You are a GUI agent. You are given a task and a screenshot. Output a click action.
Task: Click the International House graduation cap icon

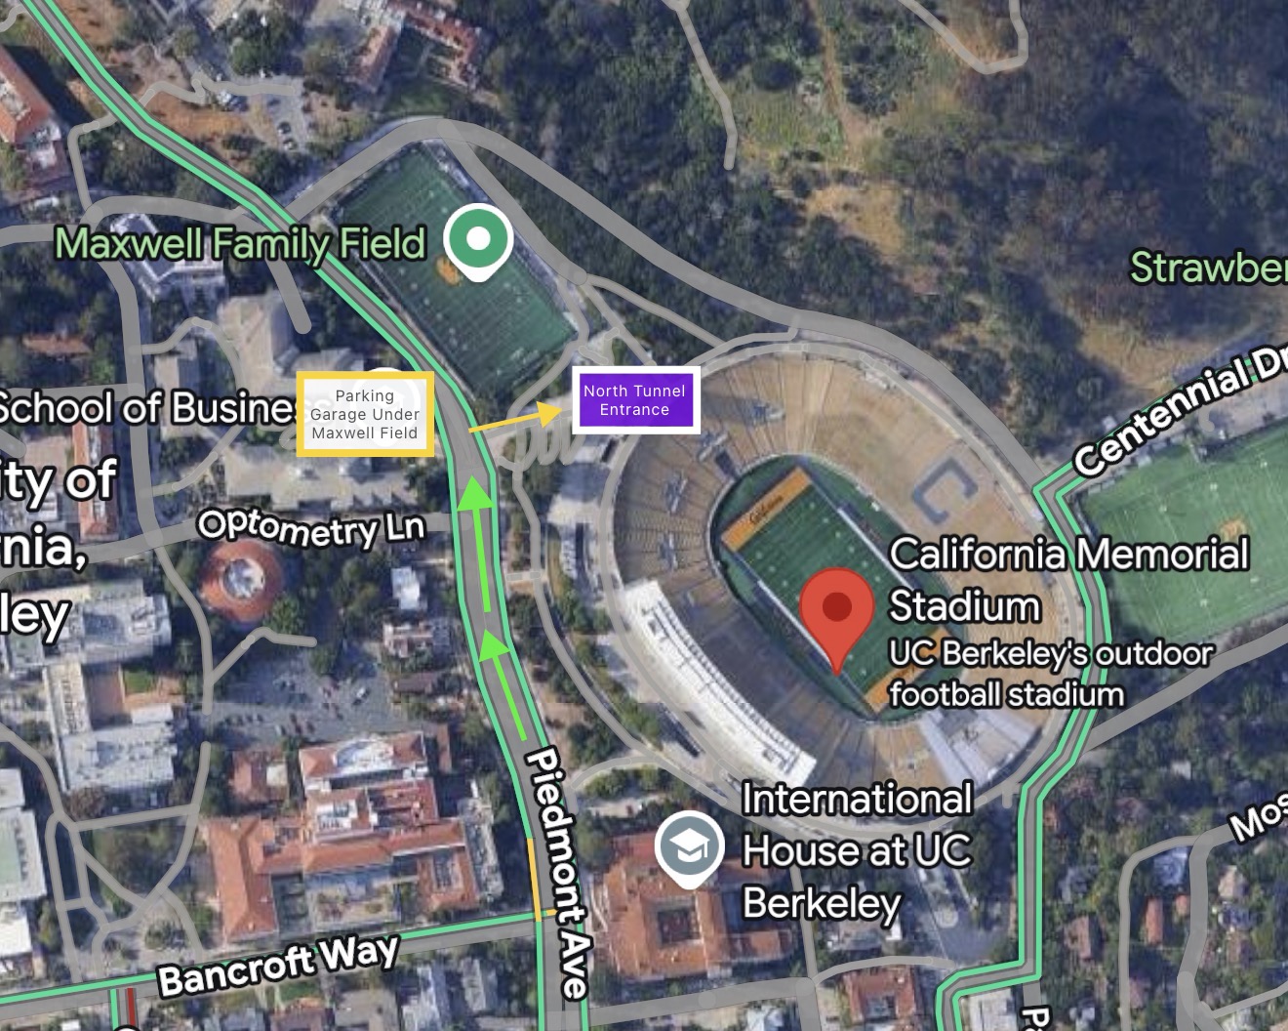(690, 849)
